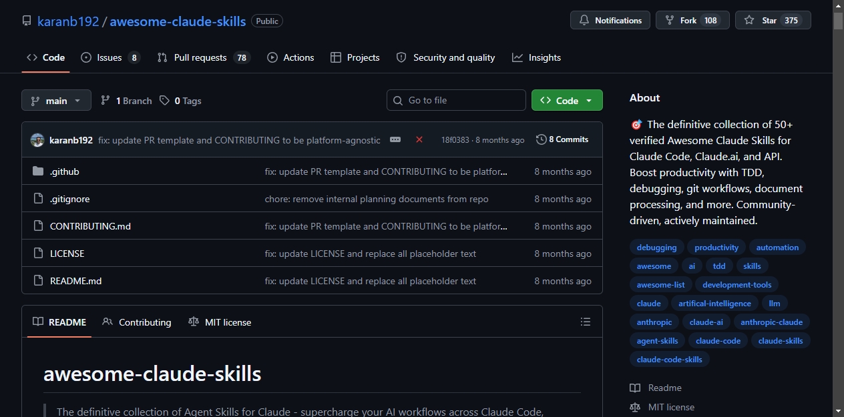
Task: Open commit message for .gitignore row
Action: point(377,199)
